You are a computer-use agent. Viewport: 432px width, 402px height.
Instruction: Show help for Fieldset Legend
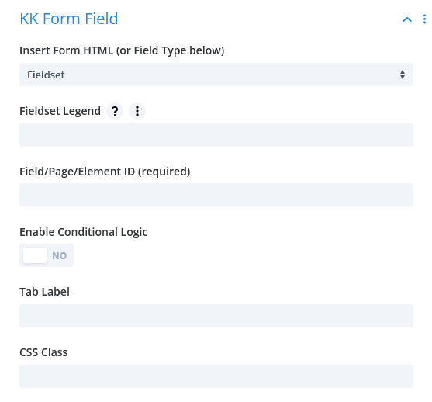(x=115, y=111)
